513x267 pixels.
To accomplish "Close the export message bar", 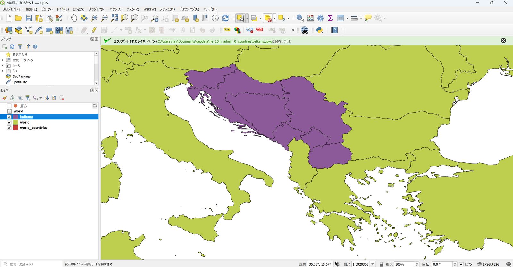I will (503, 40).
